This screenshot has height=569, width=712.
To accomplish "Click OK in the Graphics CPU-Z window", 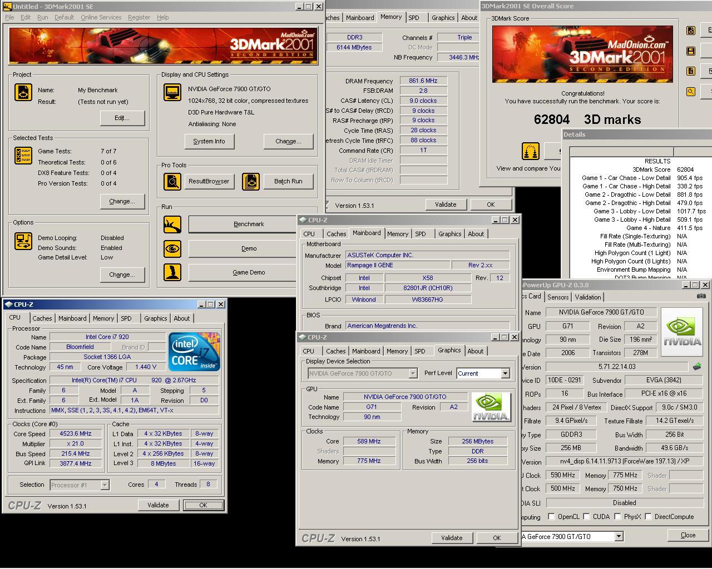I will click(x=497, y=538).
